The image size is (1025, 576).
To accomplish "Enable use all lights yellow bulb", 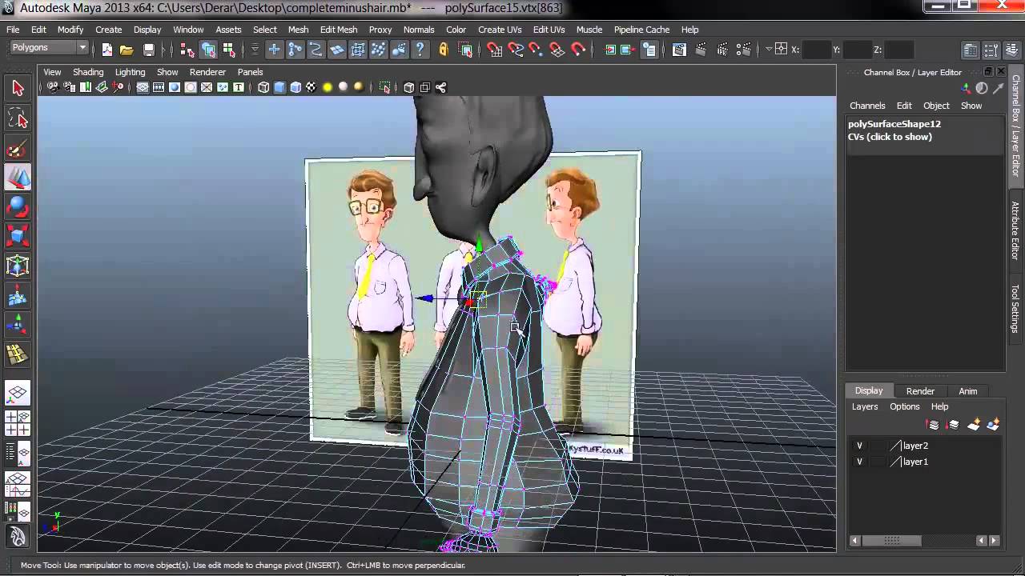I will (x=328, y=87).
